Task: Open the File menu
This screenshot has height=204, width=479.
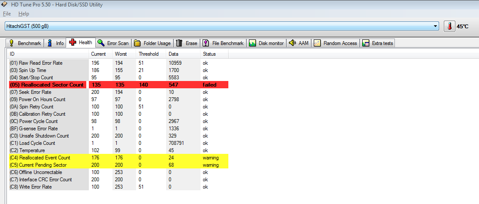Action: 7,14
